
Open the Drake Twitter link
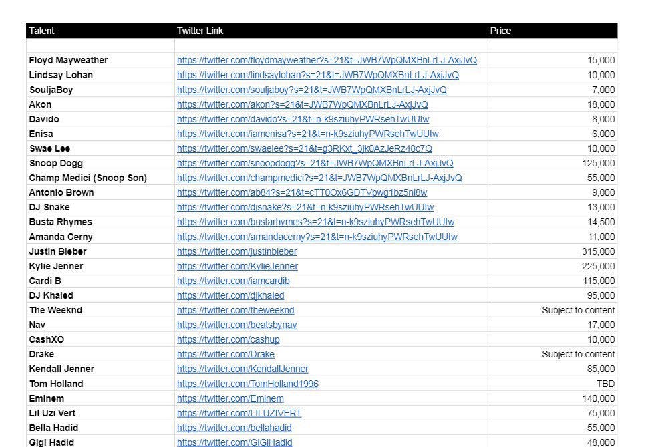click(x=226, y=355)
